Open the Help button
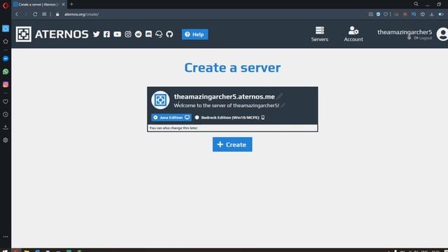 [x=195, y=34]
